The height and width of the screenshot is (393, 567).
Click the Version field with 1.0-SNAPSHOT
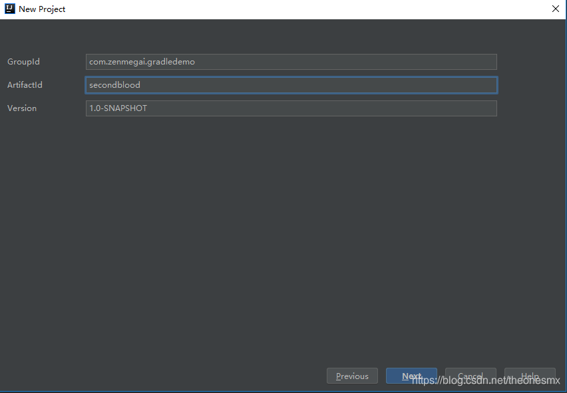(291, 108)
